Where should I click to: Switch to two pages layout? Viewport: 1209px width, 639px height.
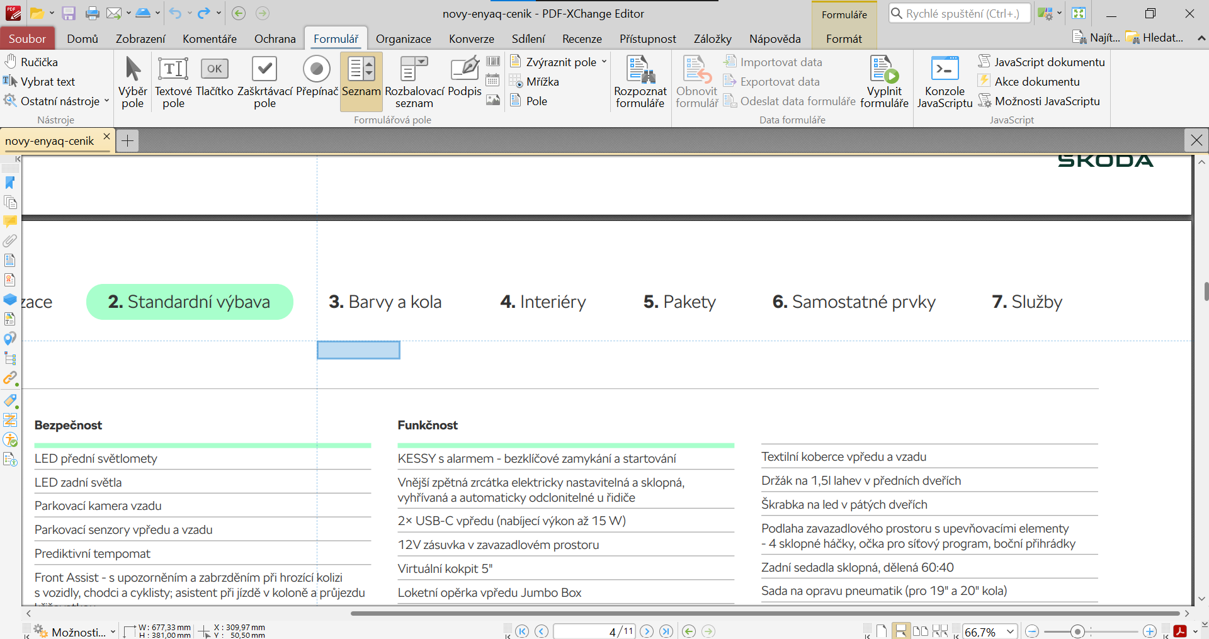tap(921, 631)
